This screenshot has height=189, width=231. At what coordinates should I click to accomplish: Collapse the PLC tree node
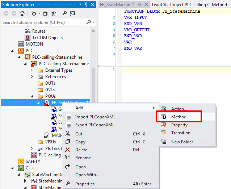[x=12, y=51]
